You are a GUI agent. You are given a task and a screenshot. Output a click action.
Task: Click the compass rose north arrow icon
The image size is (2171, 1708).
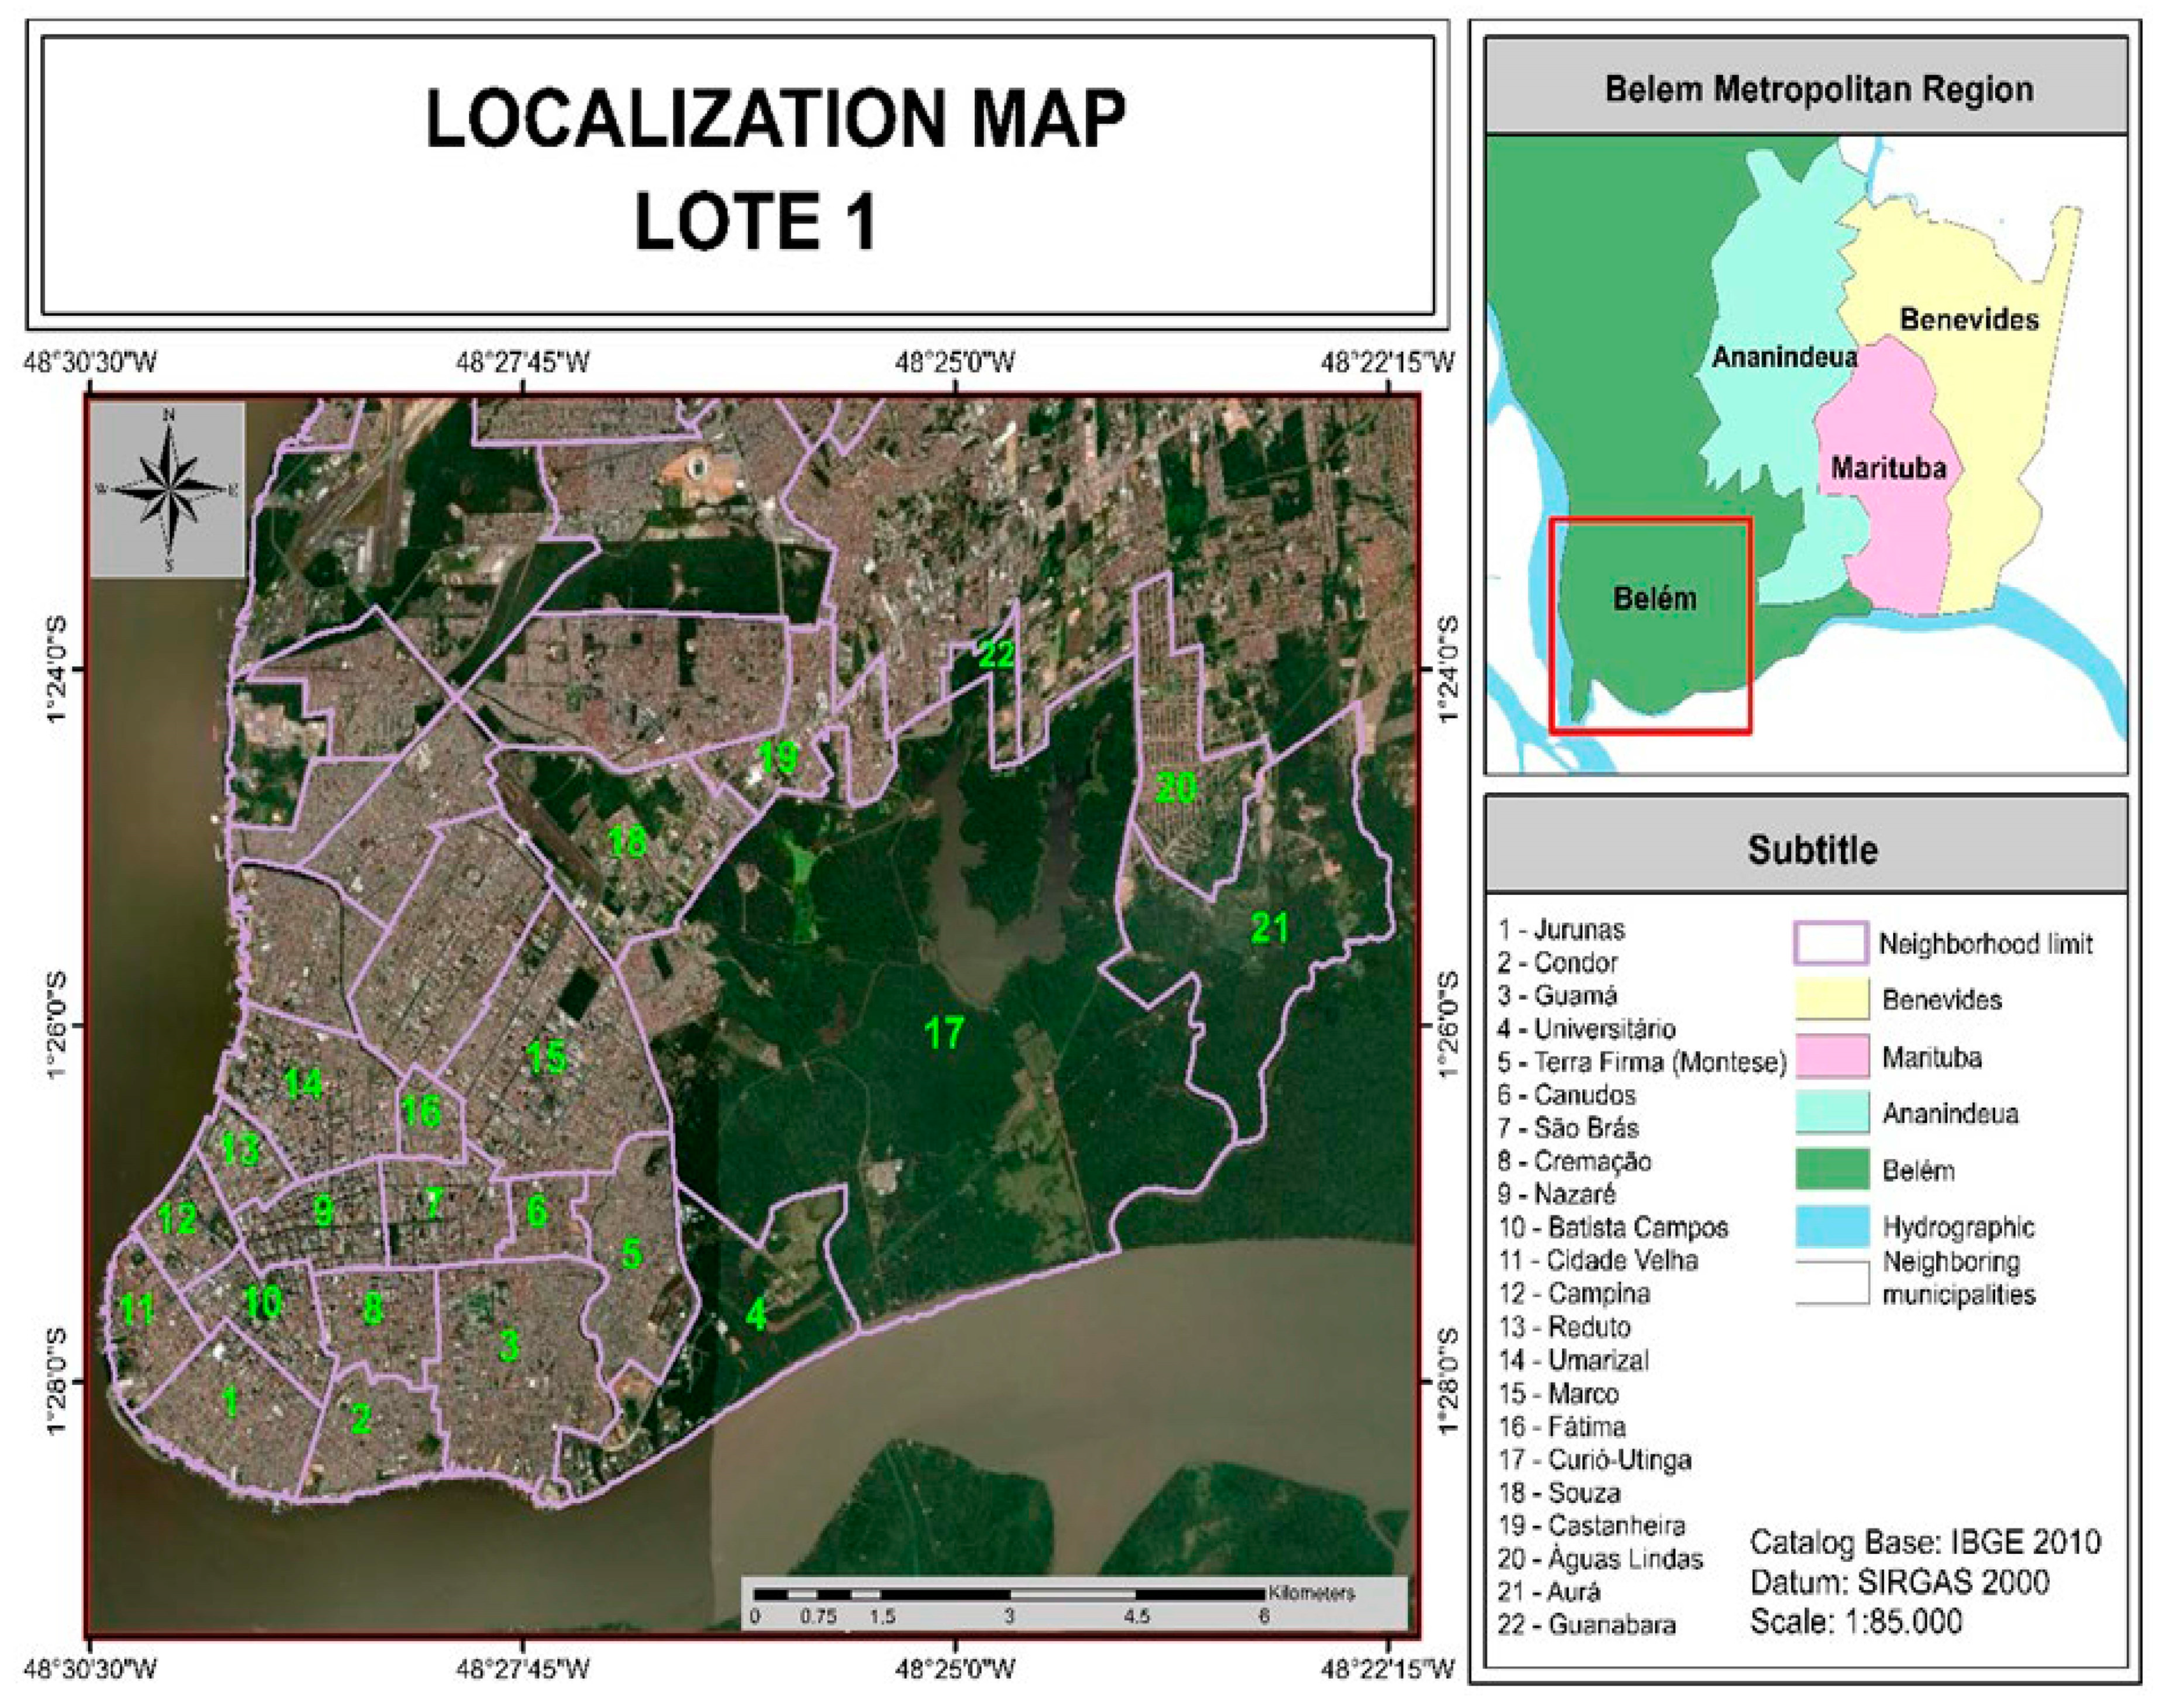[x=168, y=489]
